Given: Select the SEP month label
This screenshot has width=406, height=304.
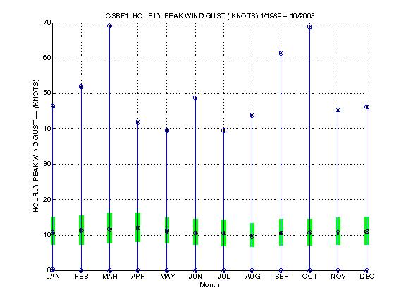Looking at the screenshot, I should click(x=281, y=277).
